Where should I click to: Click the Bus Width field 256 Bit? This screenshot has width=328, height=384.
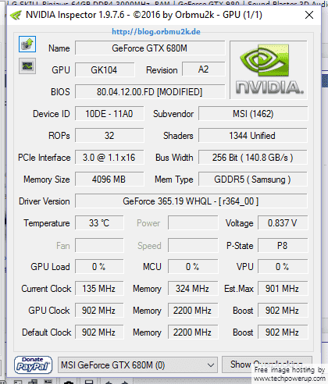(253, 157)
